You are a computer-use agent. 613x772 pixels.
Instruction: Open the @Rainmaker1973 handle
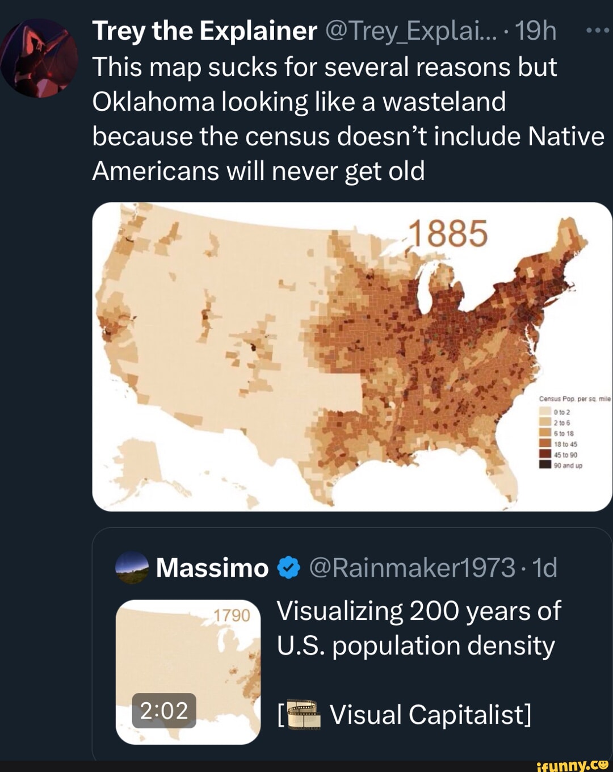click(412, 568)
